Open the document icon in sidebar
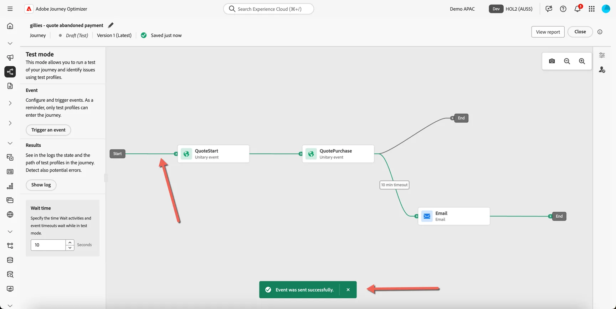 click(10, 86)
